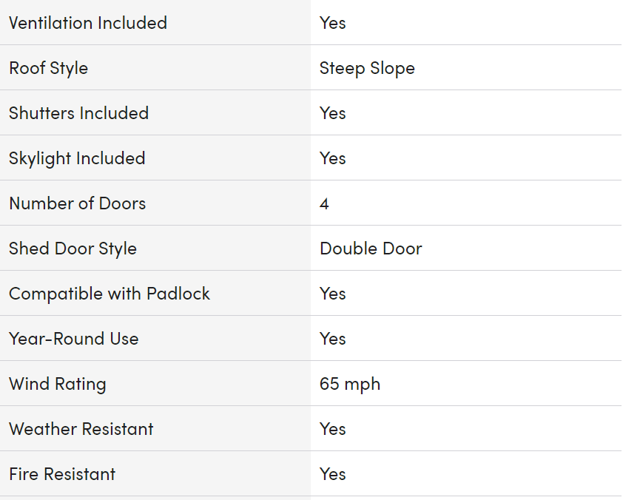Click the Roof Style label
Viewport: 623px width, 500px height.
tap(49, 68)
